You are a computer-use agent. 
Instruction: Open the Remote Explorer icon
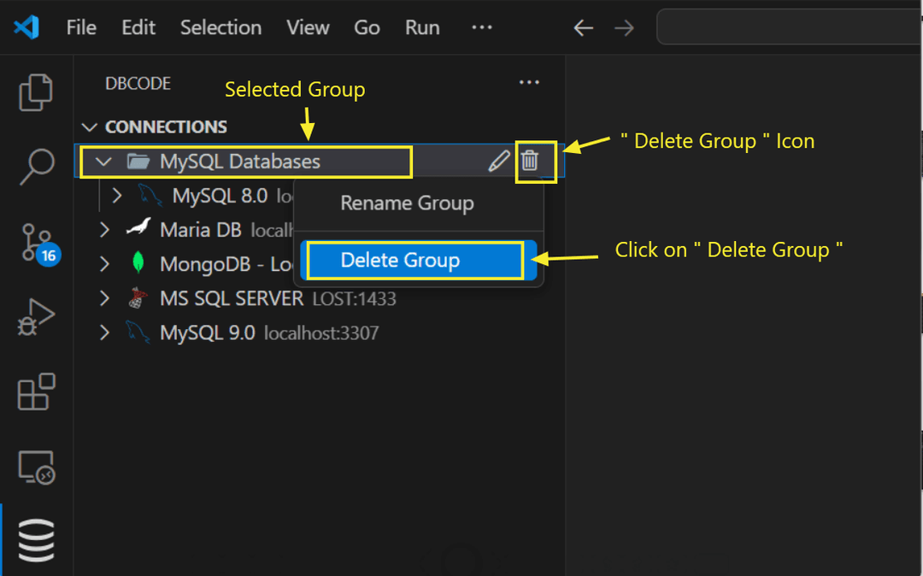(35, 467)
